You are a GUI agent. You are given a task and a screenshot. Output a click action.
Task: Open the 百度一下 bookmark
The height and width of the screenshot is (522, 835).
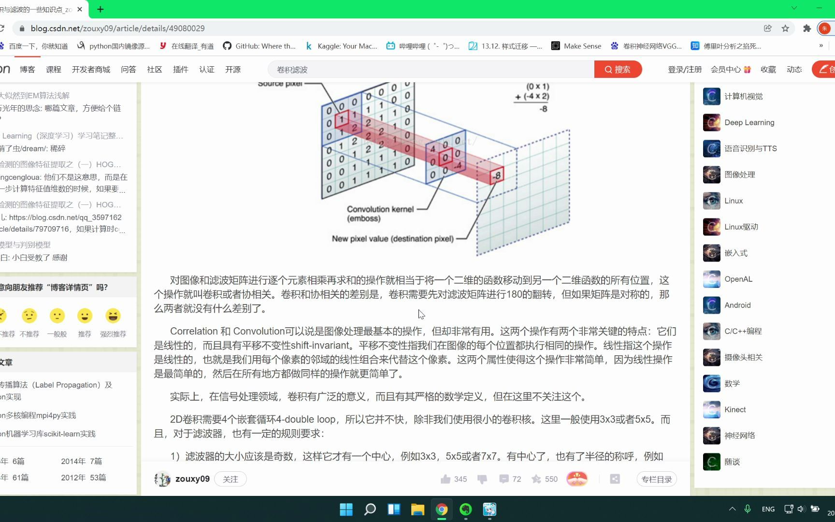[x=33, y=46]
